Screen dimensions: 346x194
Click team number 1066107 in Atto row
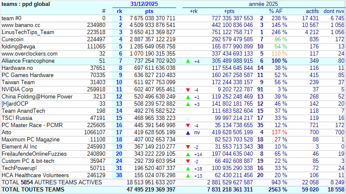coord(95,133)
